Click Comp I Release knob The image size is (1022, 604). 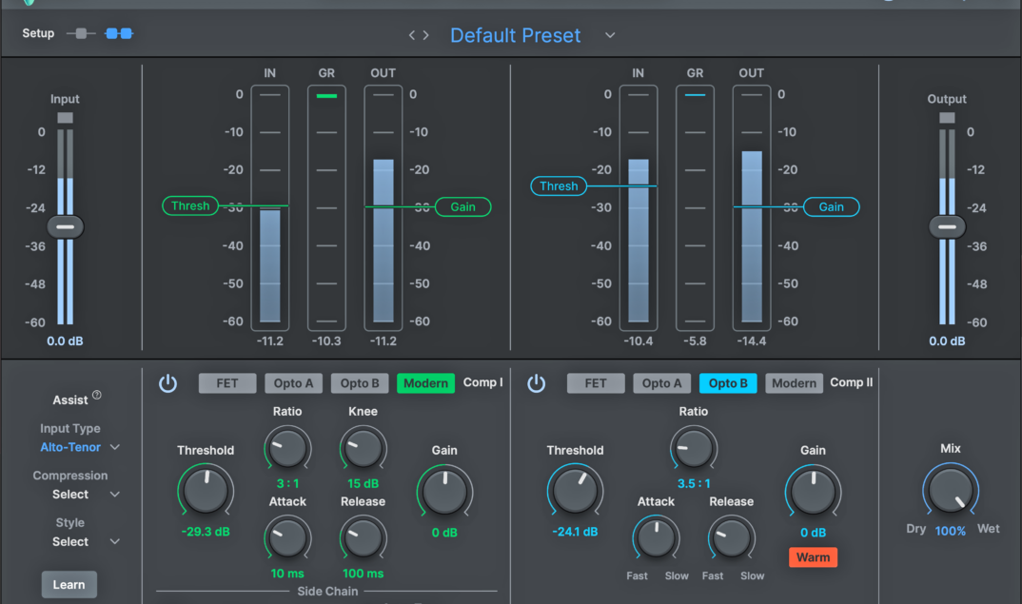pos(364,538)
